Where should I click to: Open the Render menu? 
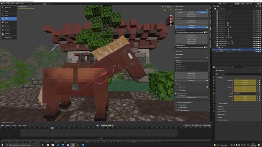[x=12, y=4]
